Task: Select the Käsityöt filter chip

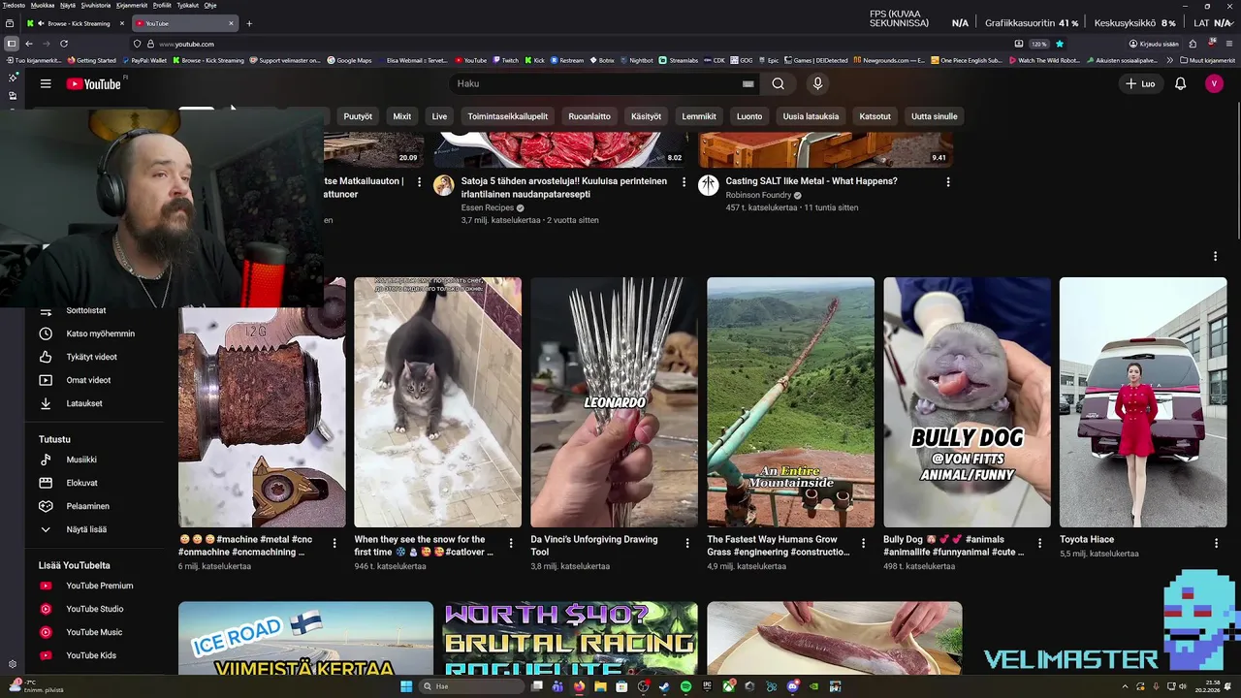Action: pos(646,116)
